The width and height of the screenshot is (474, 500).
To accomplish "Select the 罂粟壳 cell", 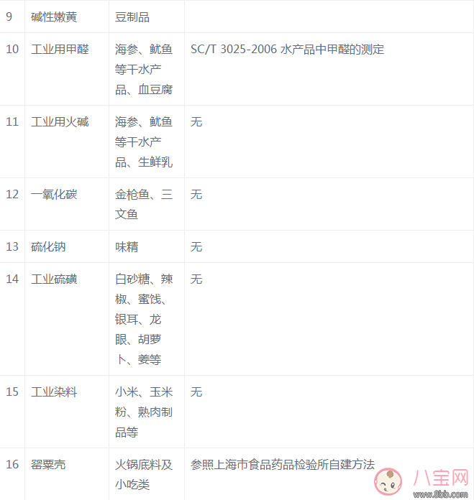I will (x=48, y=465).
